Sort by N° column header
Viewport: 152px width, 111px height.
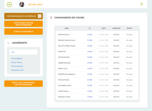point(90,28)
